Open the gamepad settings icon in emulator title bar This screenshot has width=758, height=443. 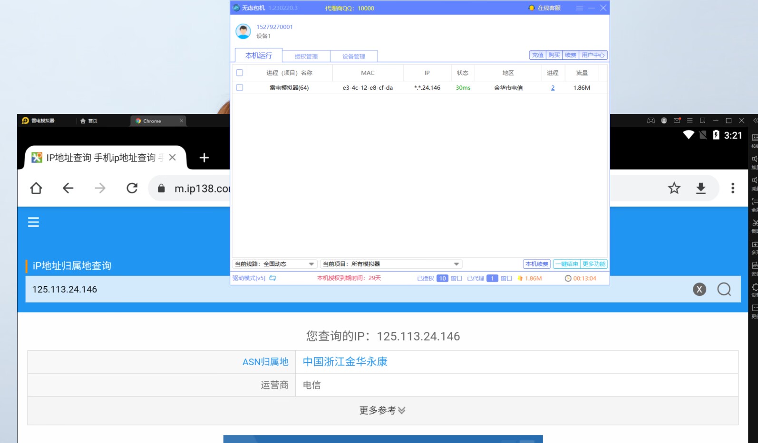point(651,121)
